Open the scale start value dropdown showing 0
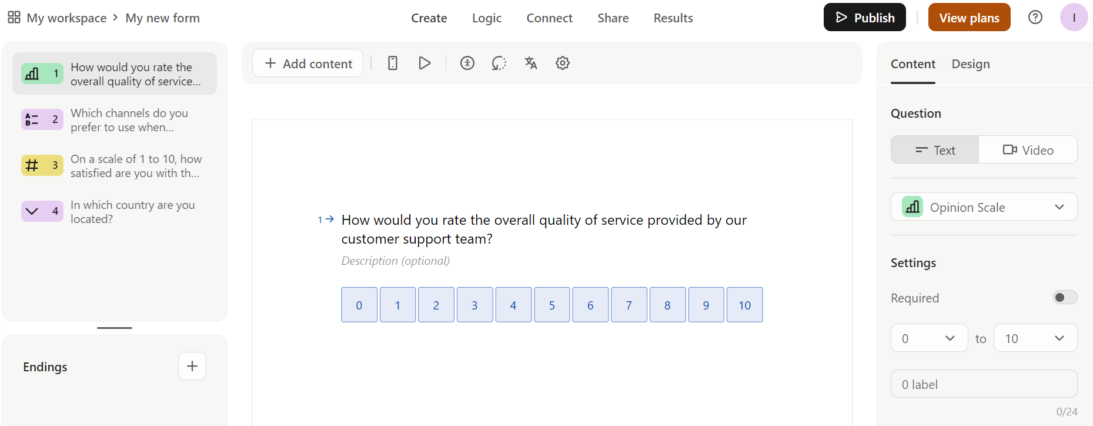Image resolution: width=1093 pixels, height=426 pixels. [929, 338]
